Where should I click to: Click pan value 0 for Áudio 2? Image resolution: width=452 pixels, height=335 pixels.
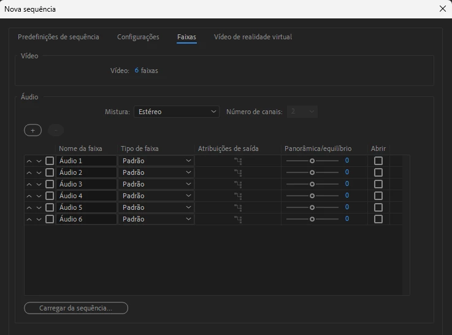[x=347, y=172]
